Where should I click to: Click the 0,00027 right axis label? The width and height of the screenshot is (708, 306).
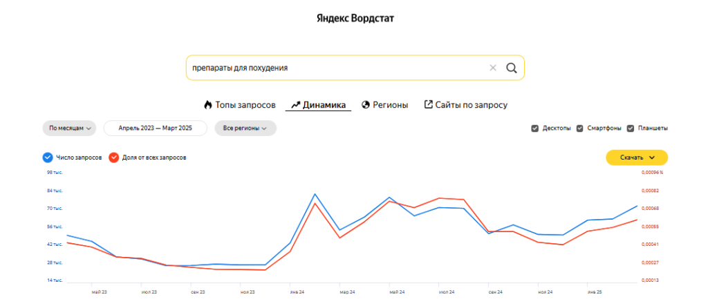[x=650, y=262]
